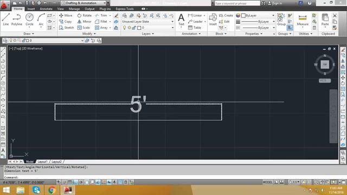Expand the Modify panel

click(89, 34)
